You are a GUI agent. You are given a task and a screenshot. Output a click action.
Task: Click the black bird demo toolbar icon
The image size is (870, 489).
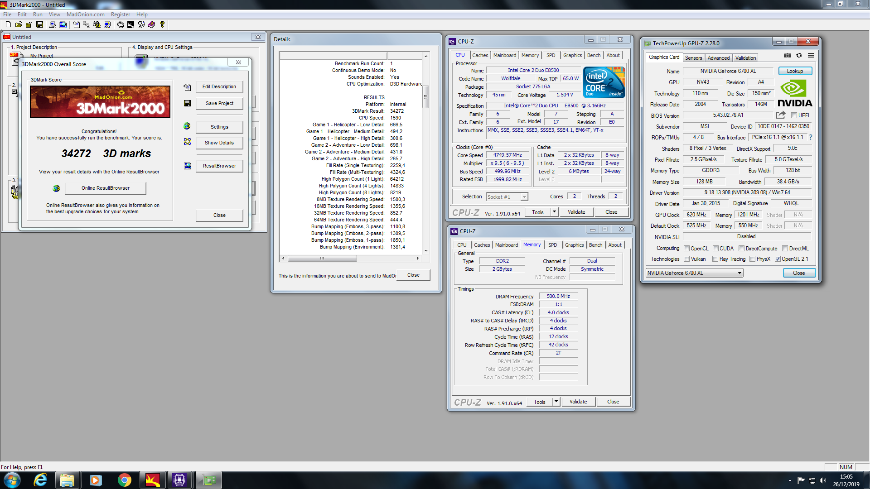(x=130, y=24)
